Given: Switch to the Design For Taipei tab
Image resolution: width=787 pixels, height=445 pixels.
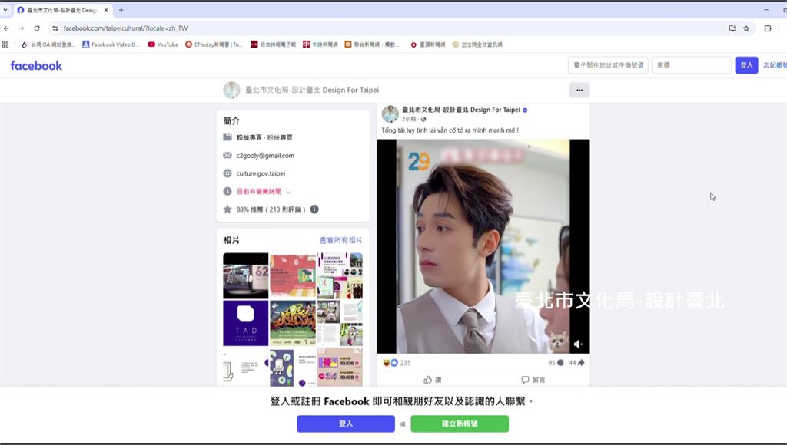Looking at the screenshot, I should [x=63, y=10].
